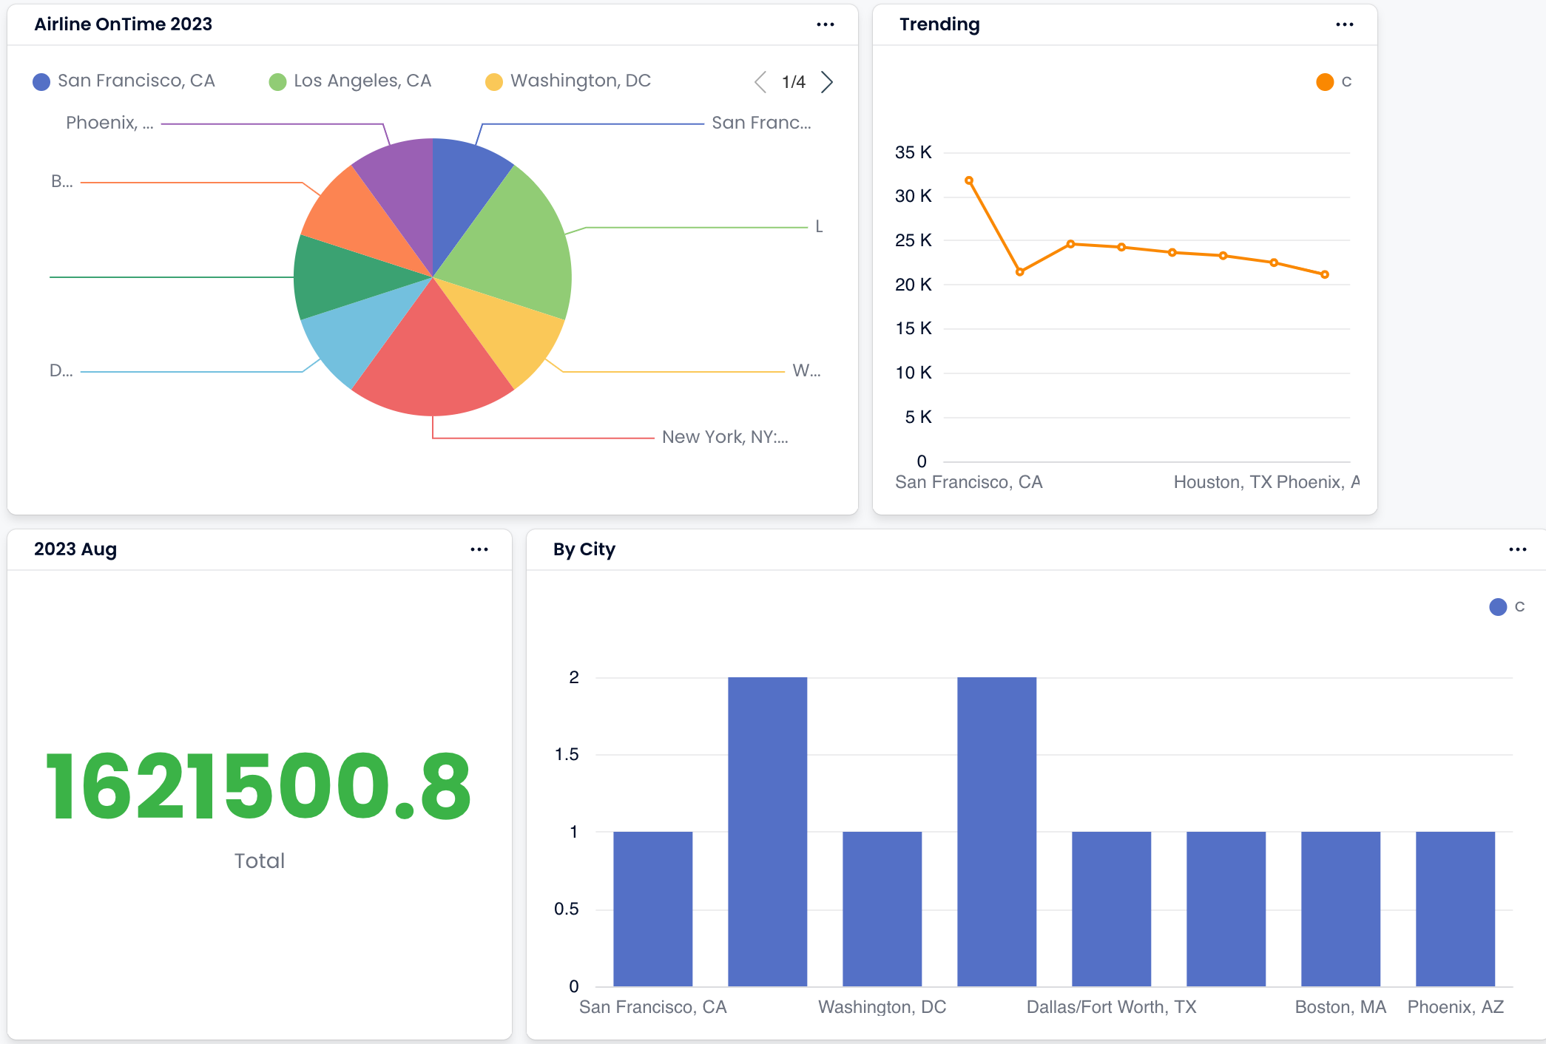The image size is (1546, 1044).
Task: Click the 2023 Aug panel title
Action: click(75, 549)
